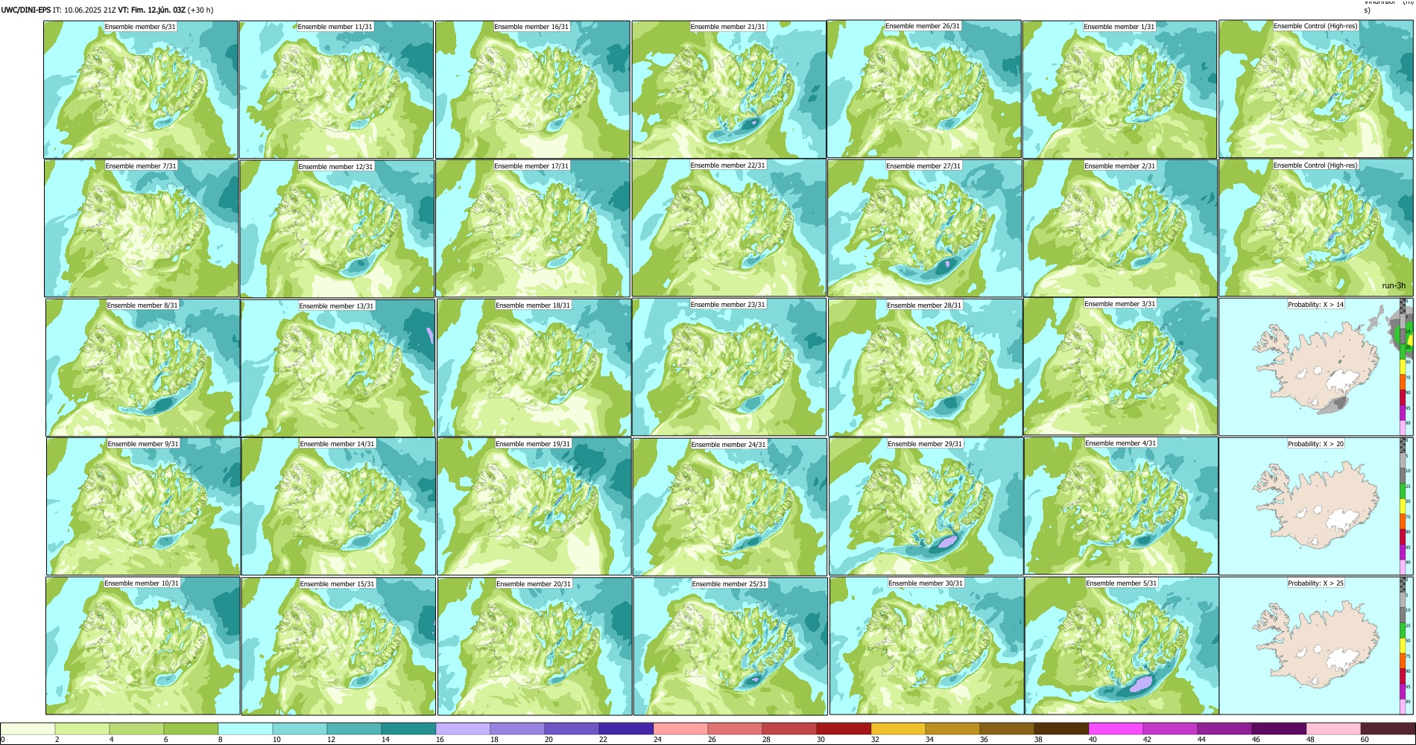View Ensemble member 8/31 wind map
This screenshot has width=1416, height=745.
(x=143, y=368)
